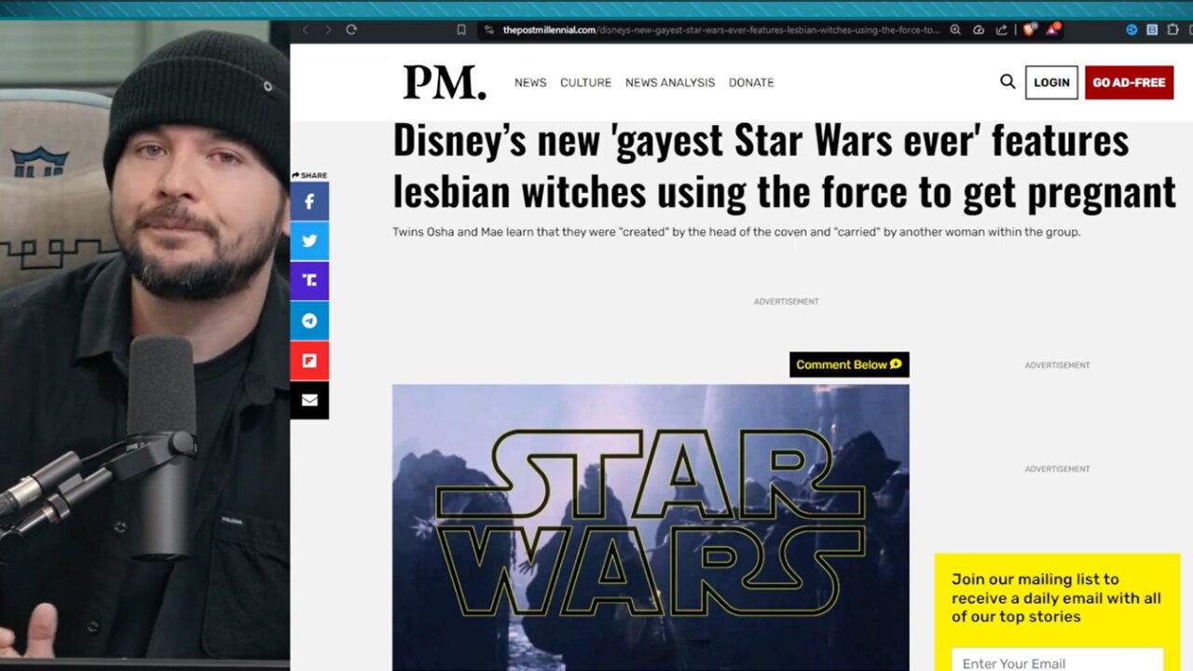Open the DONATE page

[751, 82]
